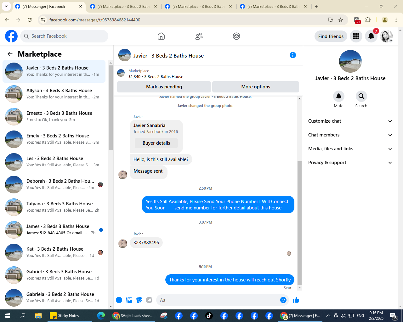
Task: Open Microsoft Edge from the taskbar
Action: [x=101, y=316]
